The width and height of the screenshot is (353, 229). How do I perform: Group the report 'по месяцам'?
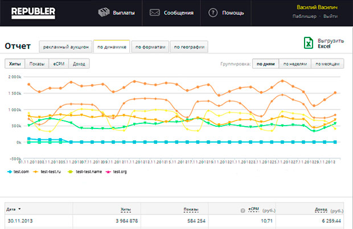point(327,64)
